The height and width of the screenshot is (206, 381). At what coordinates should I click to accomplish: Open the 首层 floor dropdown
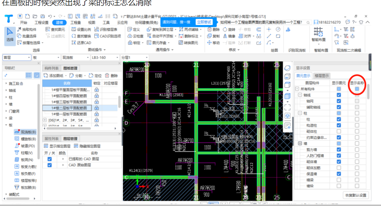coord(17,57)
